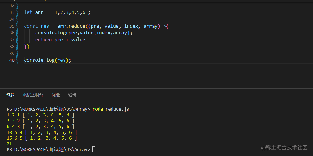This screenshot has height=156, width=313.
Task: Switch to the 终端 terminal tab
Action: (10, 95)
